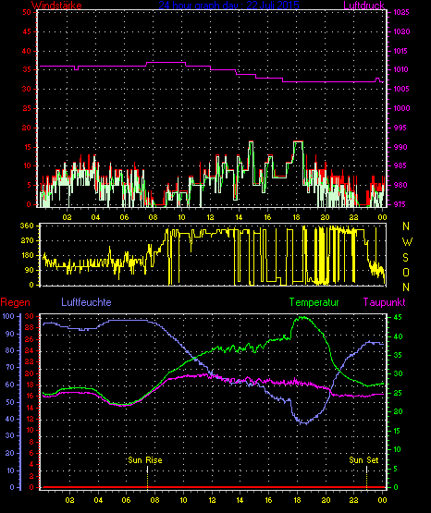This screenshot has width=431, height=513.
Task: Select the Taupunkt legend label
Action: 385,302
